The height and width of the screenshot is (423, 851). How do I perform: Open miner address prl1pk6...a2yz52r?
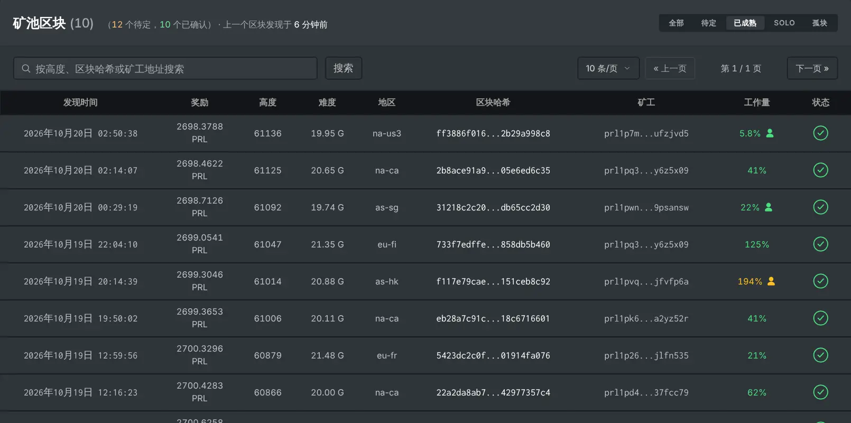646,318
